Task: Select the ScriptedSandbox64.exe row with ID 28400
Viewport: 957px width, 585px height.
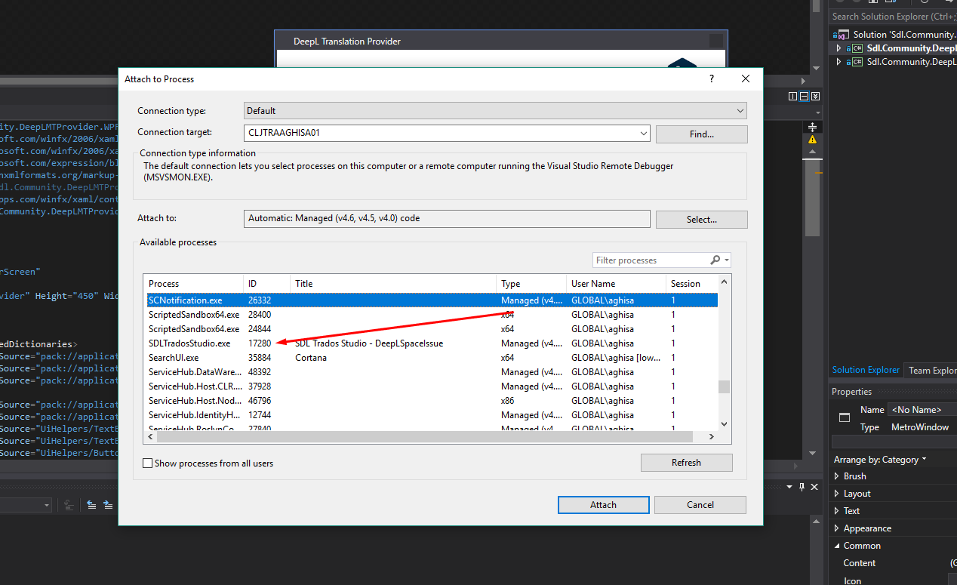Action: [431, 315]
